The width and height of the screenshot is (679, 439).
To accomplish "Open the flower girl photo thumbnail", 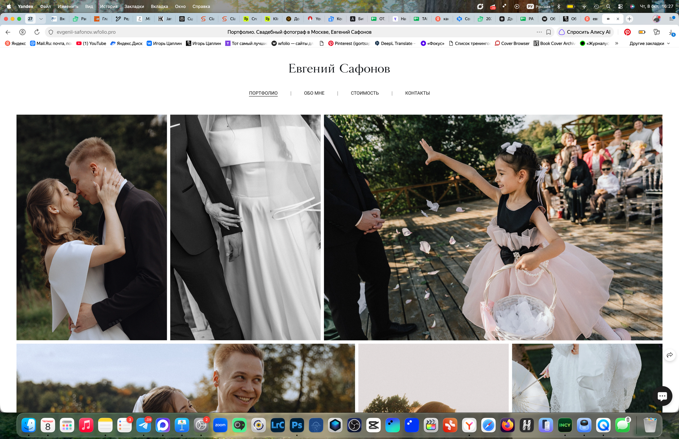I will (x=493, y=227).
